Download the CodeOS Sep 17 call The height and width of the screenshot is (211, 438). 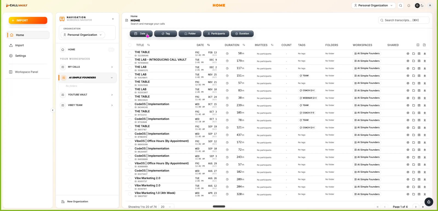425,135
